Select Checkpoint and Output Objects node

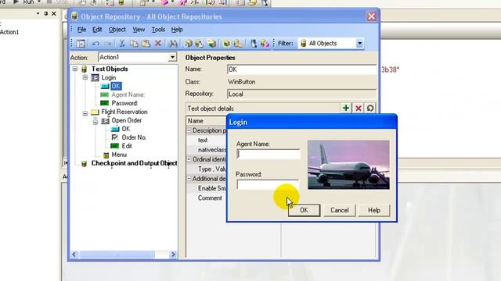134,163
